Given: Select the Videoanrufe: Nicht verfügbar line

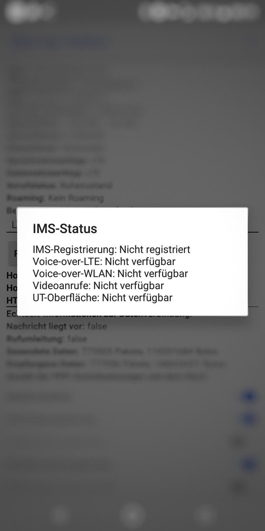Looking at the screenshot, I should [98, 286].
